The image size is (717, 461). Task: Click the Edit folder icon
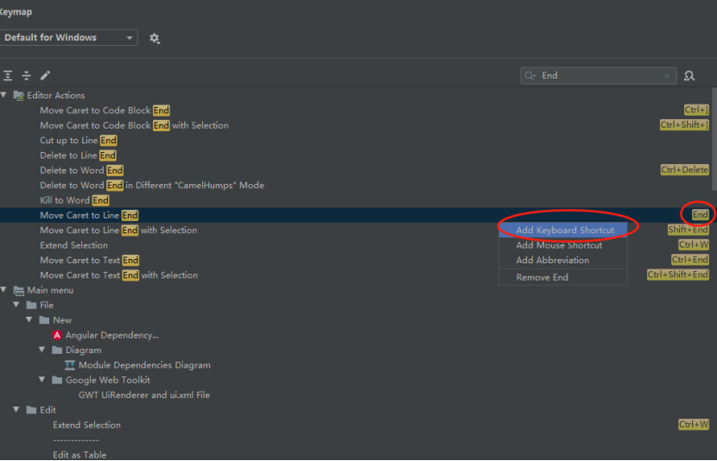click(x=32, y=410)
